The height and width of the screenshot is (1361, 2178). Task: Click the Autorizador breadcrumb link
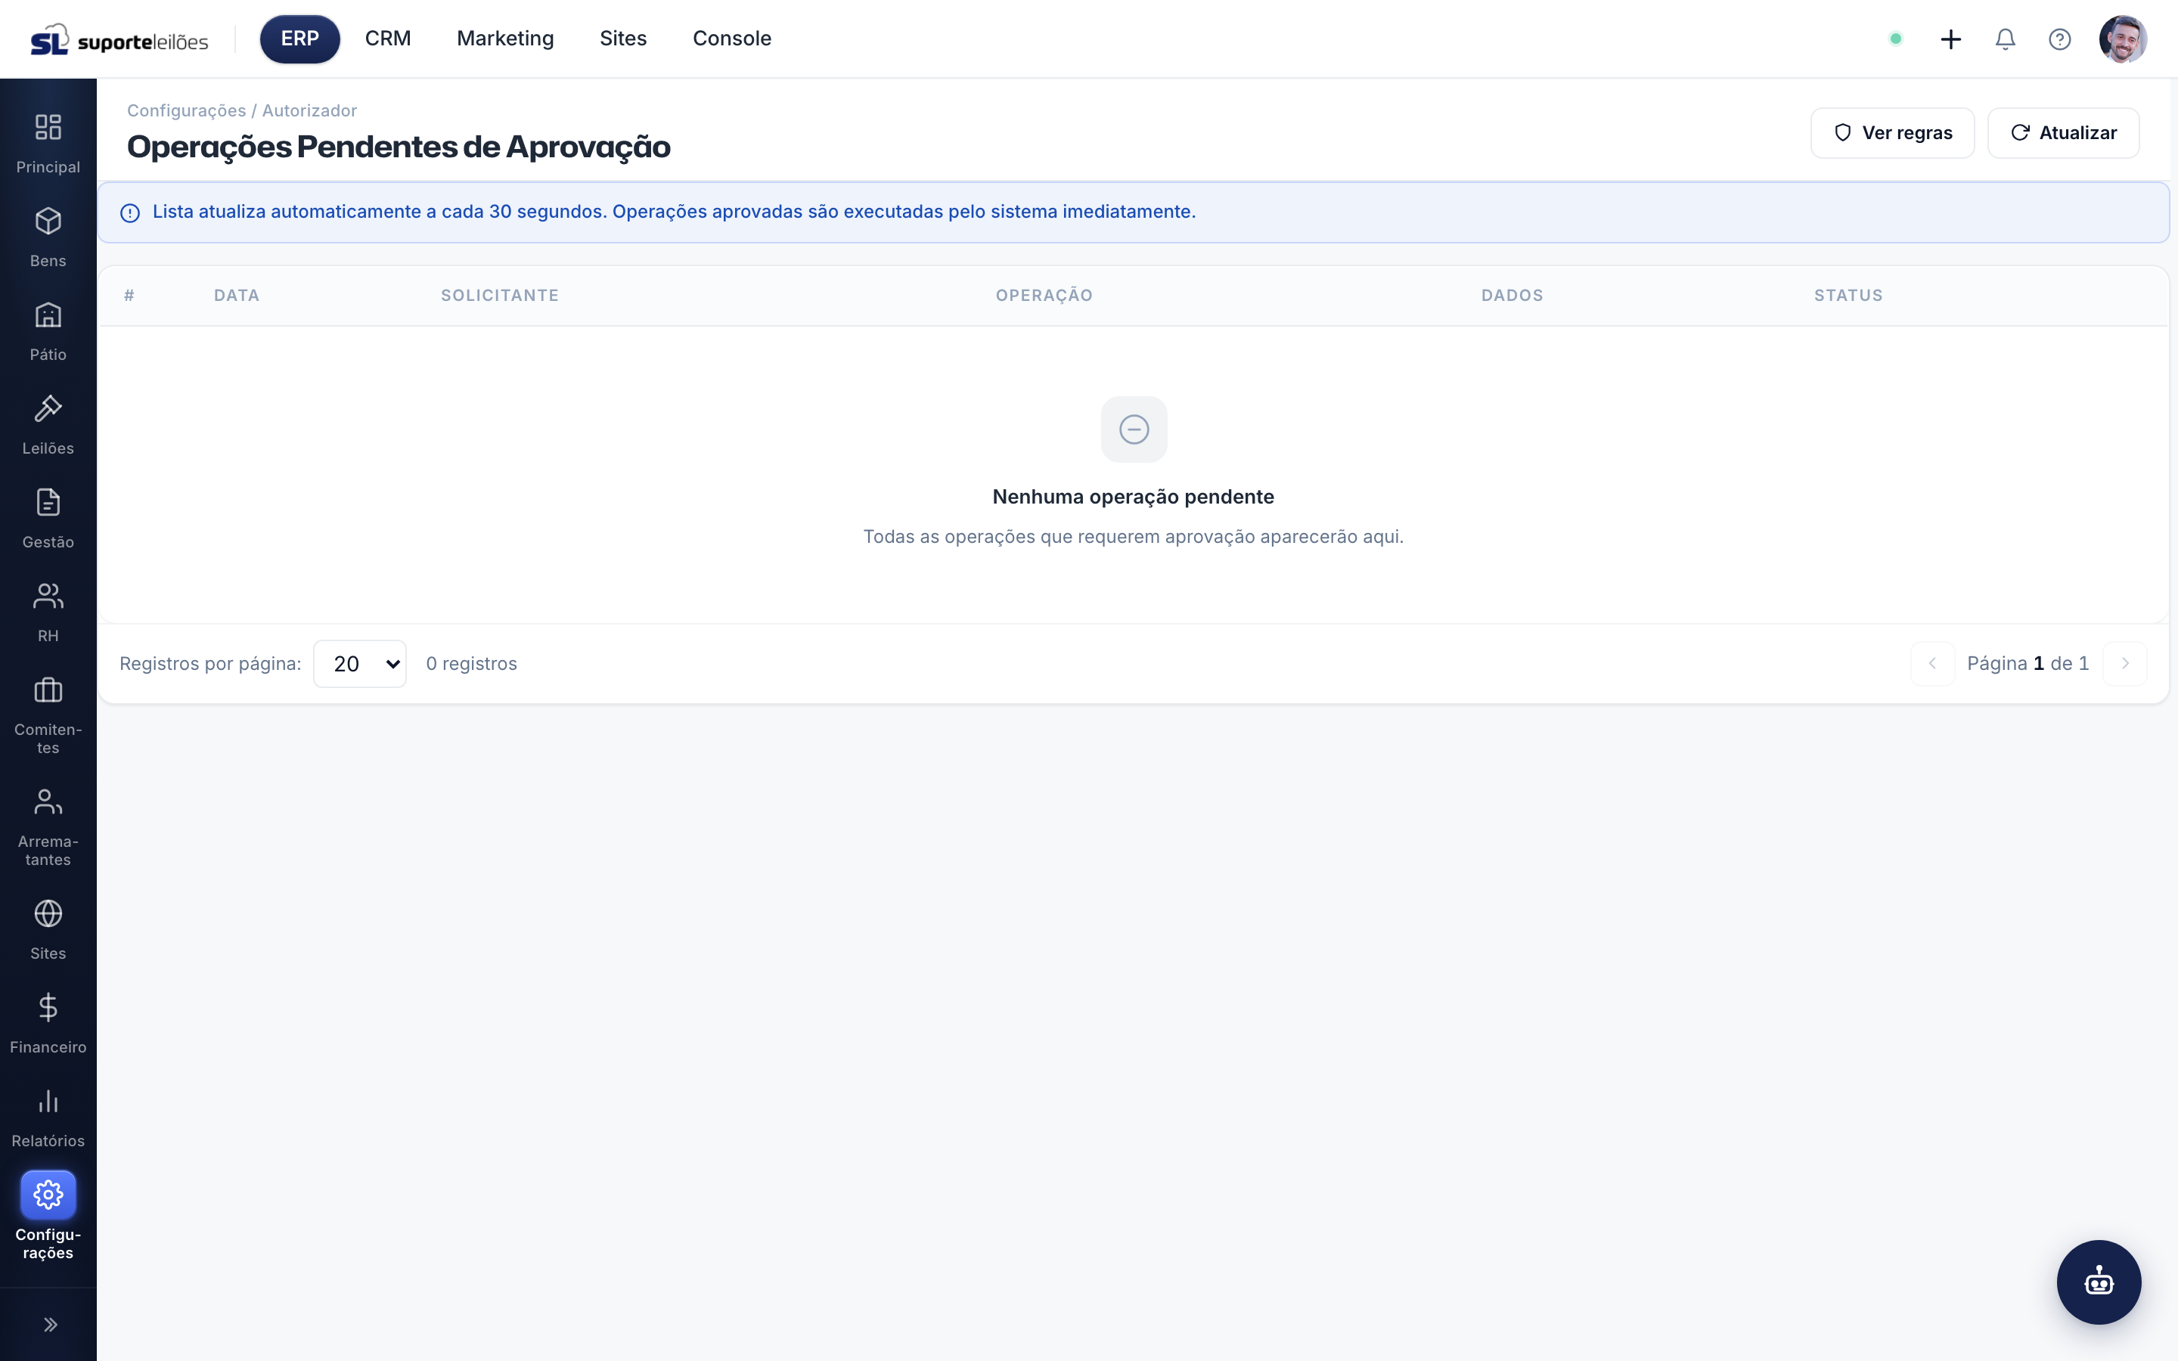(309, 110)
